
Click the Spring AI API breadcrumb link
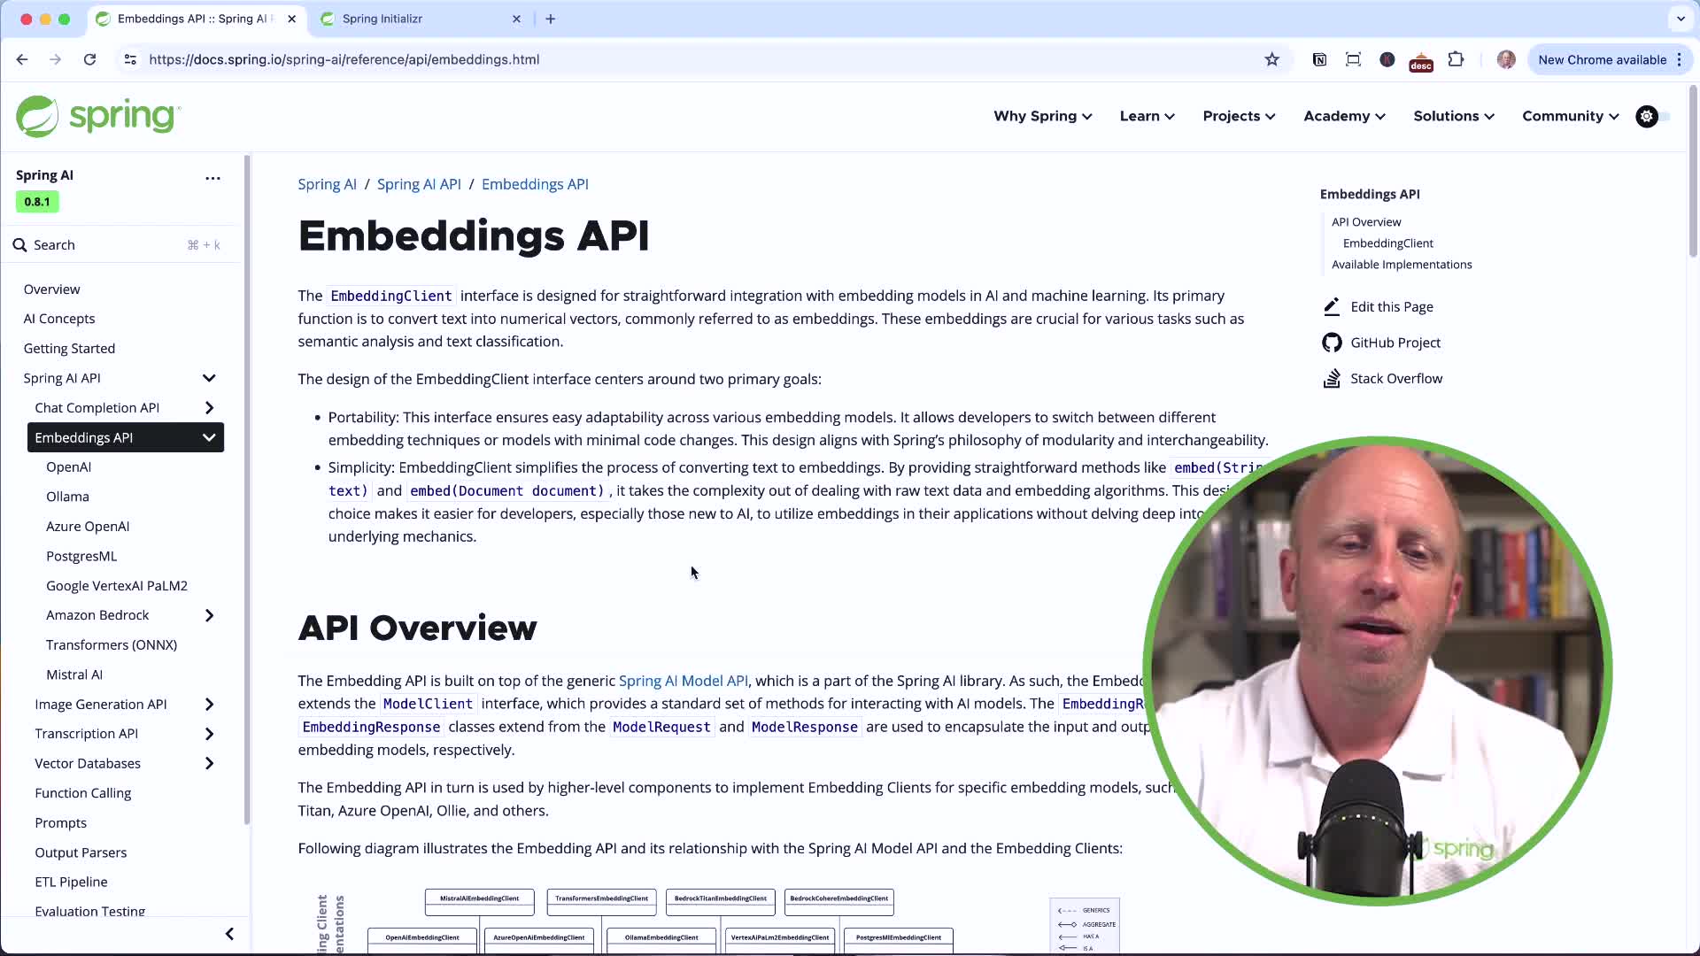pos(419,184)
